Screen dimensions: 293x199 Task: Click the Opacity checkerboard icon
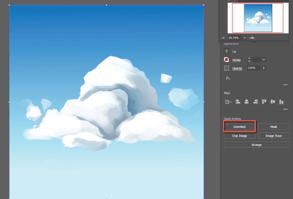tap(226, 68)
